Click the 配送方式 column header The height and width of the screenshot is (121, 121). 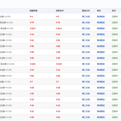[x=86, y=11]
